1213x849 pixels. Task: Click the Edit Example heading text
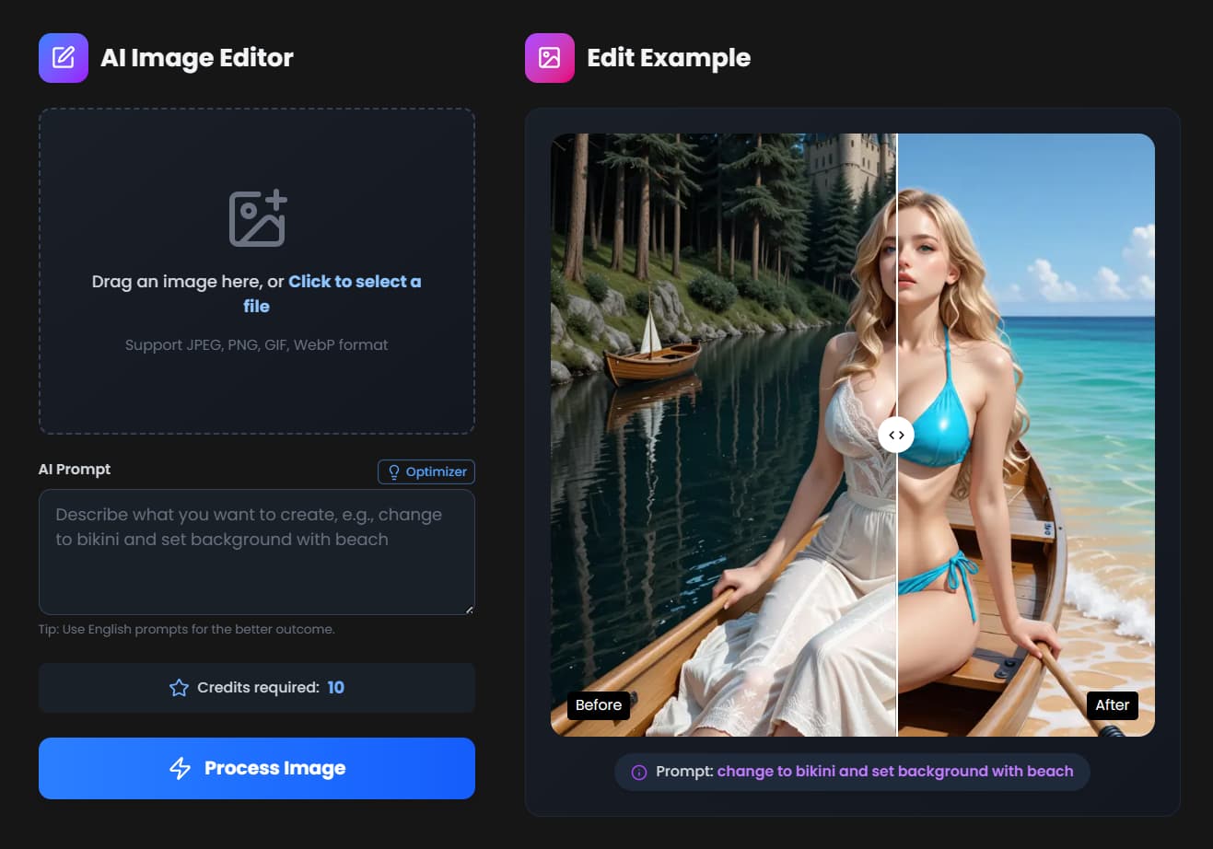coord(668,58)
